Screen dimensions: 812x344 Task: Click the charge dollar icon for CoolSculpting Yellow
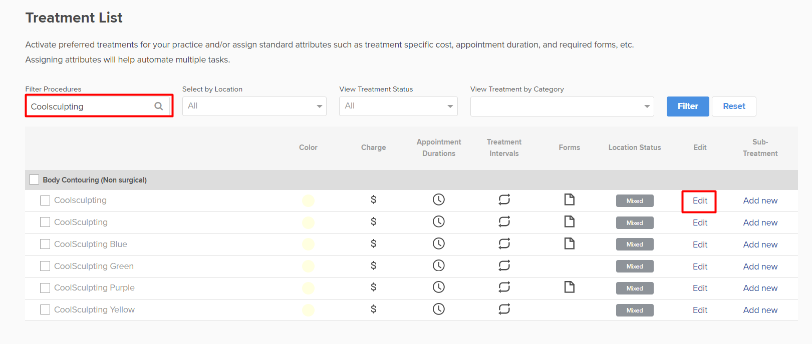click(x=373, y=309)
